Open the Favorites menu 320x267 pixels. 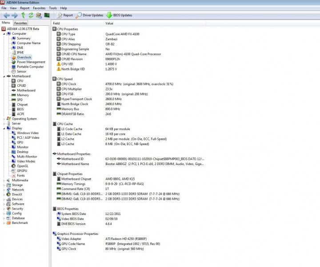click(39, 8)
